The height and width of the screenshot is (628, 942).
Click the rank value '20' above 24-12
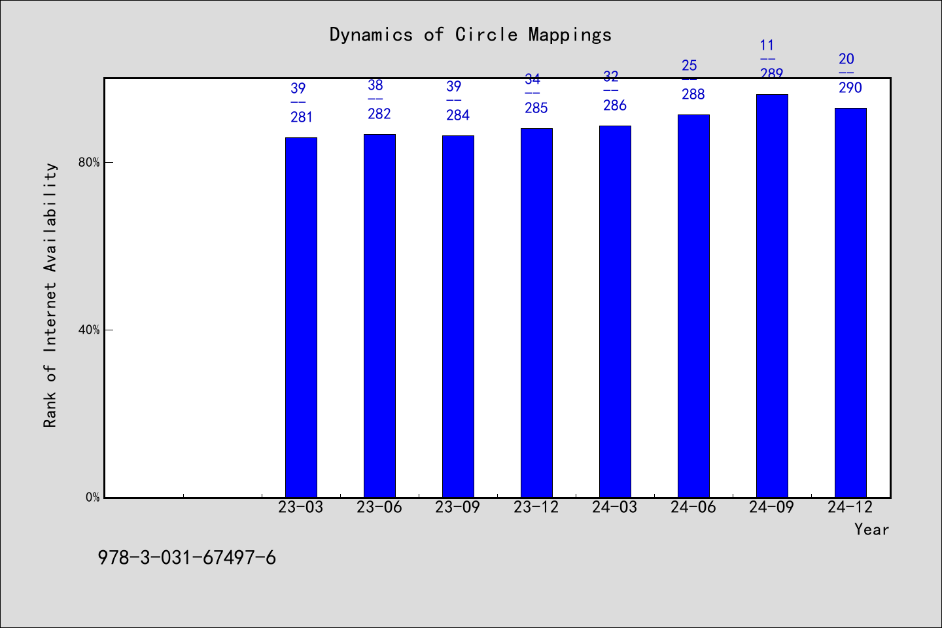[x=846, y=60]
